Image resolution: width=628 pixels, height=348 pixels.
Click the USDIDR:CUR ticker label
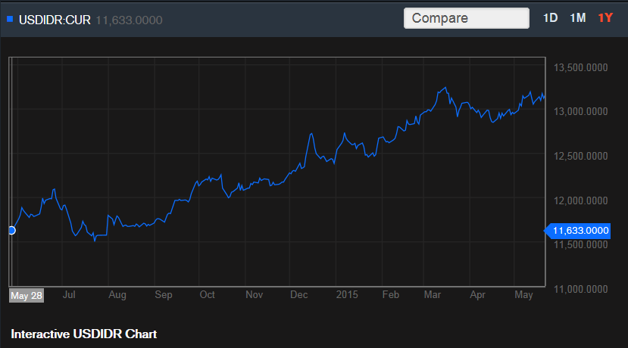(55, 20)
